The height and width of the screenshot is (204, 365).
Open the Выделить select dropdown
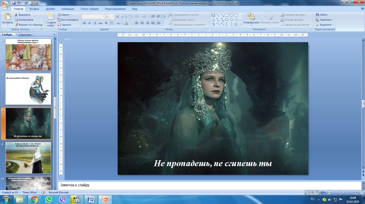325,25
